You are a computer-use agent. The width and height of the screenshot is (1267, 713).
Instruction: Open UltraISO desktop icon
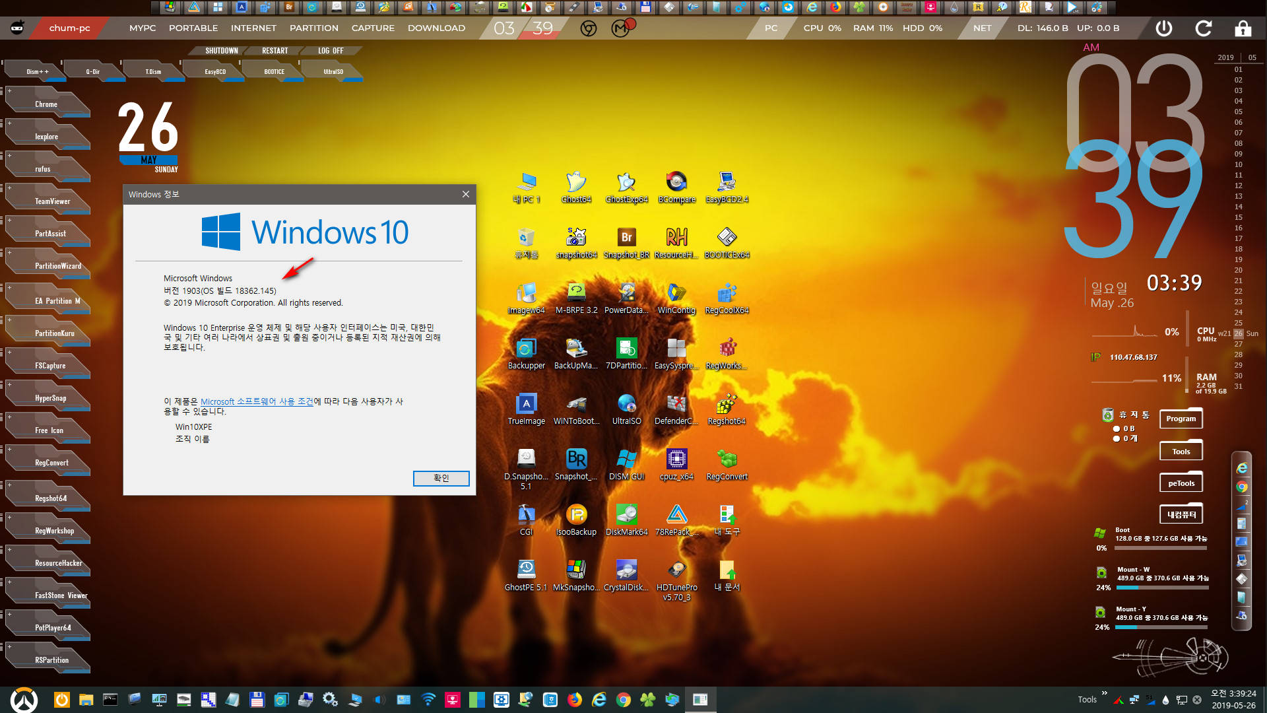626,409
